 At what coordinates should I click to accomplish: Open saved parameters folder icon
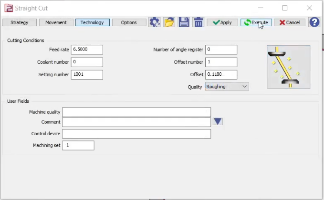pyautogui.click(x=169, y=22)
